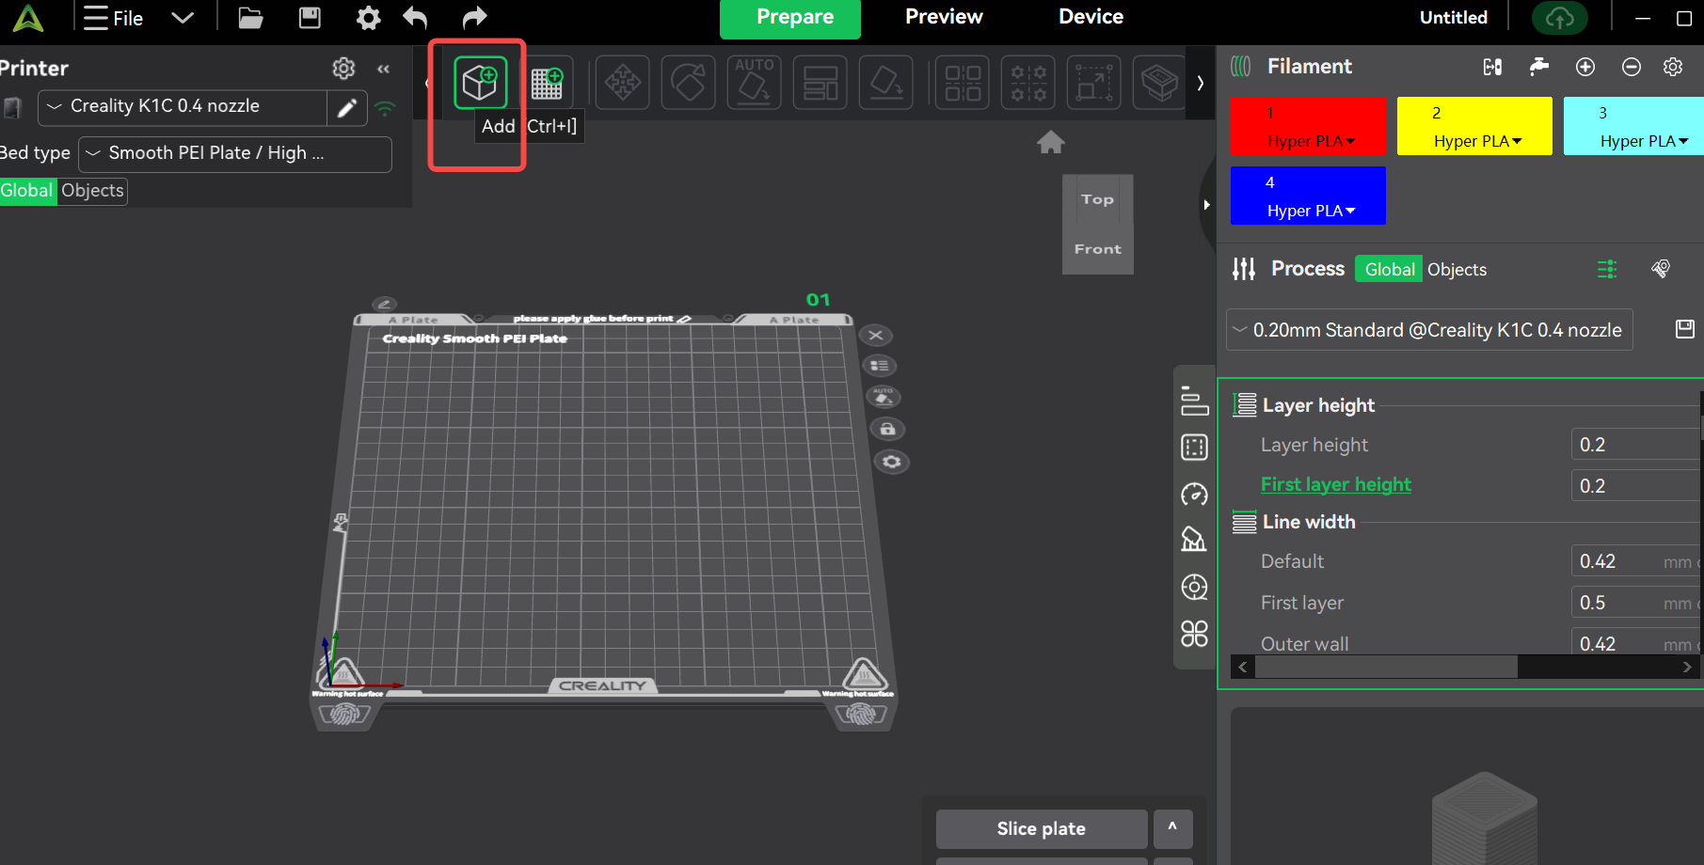Click the Arrange all objects icon
Image resolution: width=1704 pixels, height=865 pixels.
(820, 83)
